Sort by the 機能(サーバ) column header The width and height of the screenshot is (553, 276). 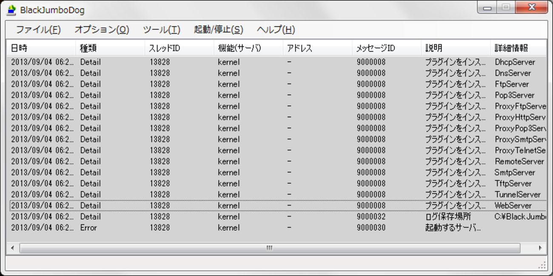(x=249, y=48)
